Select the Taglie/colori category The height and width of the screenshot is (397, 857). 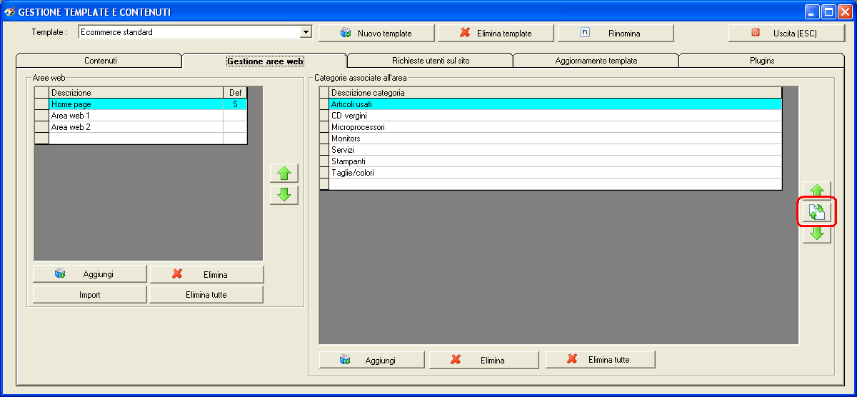click(x=550, y=173)
